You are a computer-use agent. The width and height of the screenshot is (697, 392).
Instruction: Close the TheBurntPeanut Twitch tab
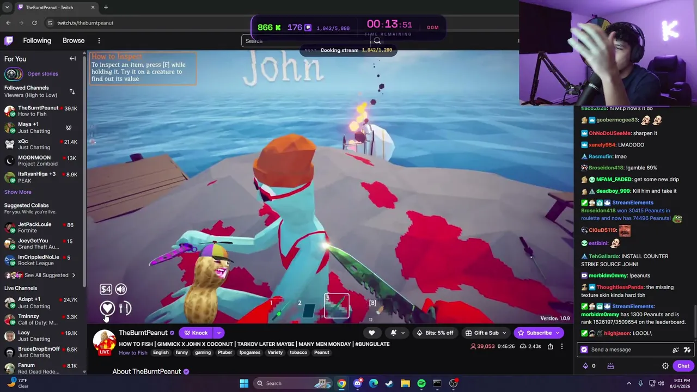pos(93,8)
